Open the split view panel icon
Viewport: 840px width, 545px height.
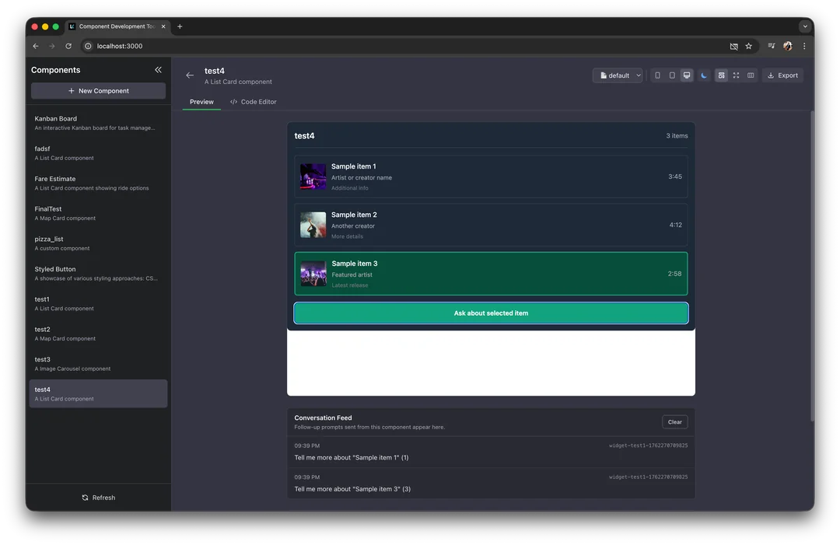pyautogui.click(x=750, y=75)
